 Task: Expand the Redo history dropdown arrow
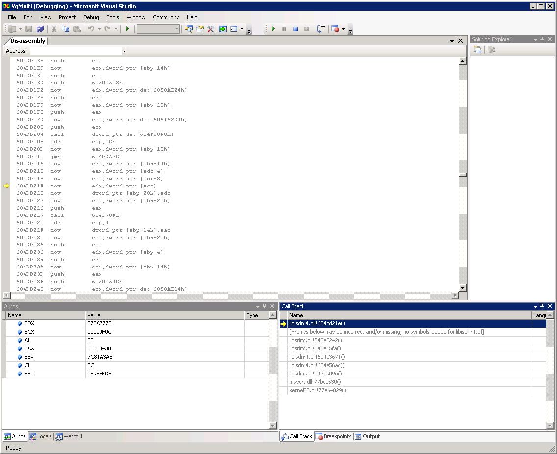coord(116,29)
